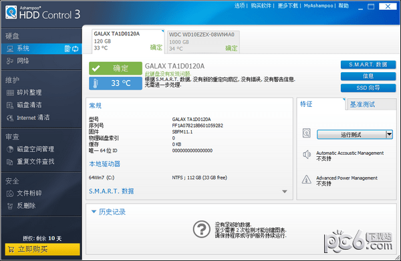Screen dimensions: 401x261
Task: Open 磁盘空间管理 tool
Action: pos(41,149)
